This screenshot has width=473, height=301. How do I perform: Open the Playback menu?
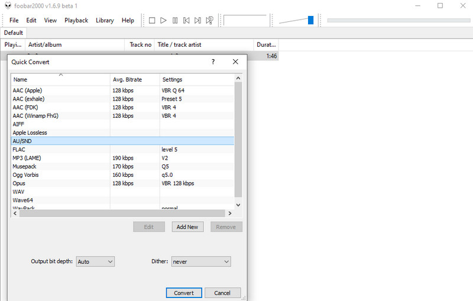(76, 20)
